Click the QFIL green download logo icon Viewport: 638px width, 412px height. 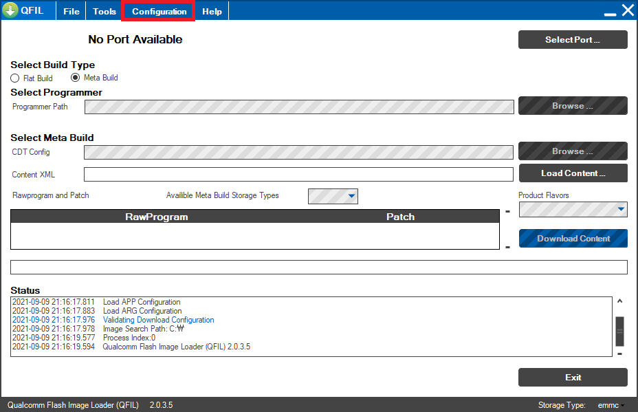tap(10, 10)
